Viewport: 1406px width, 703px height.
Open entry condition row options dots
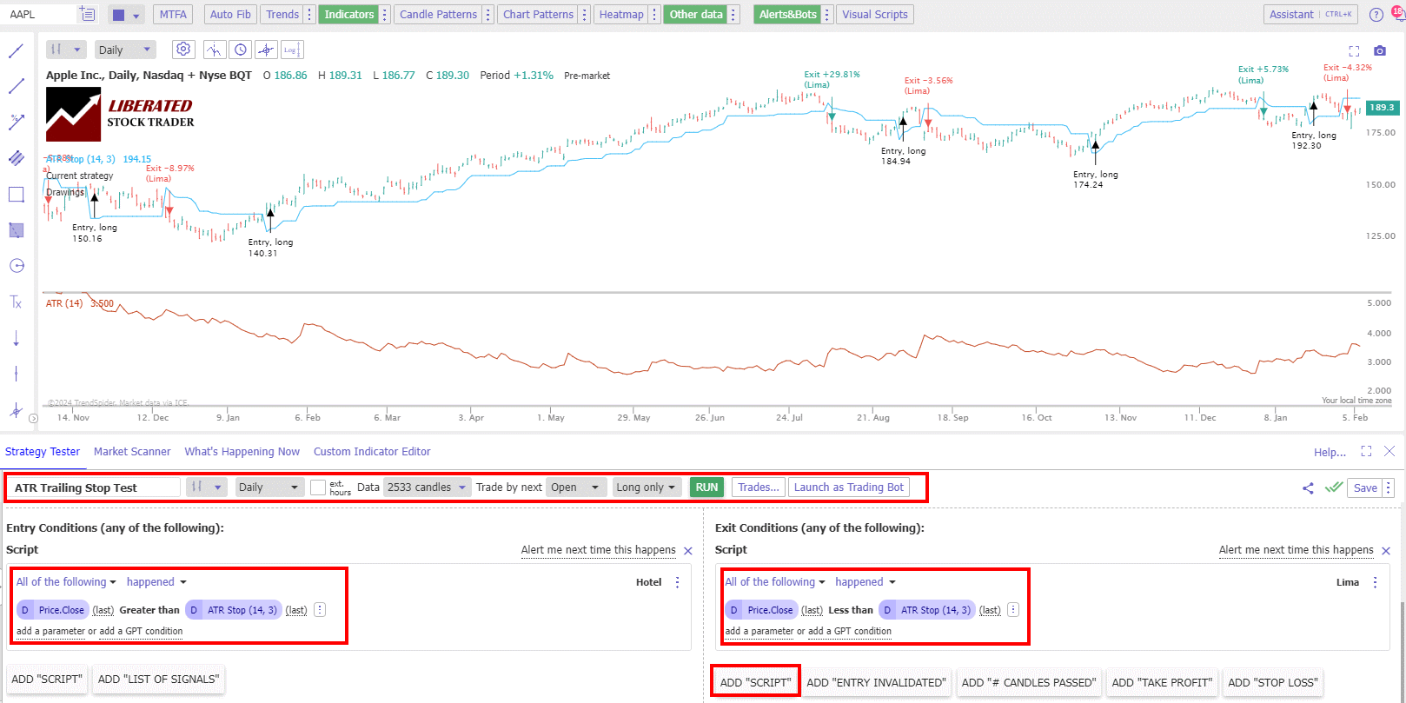[x=320, y=610]
